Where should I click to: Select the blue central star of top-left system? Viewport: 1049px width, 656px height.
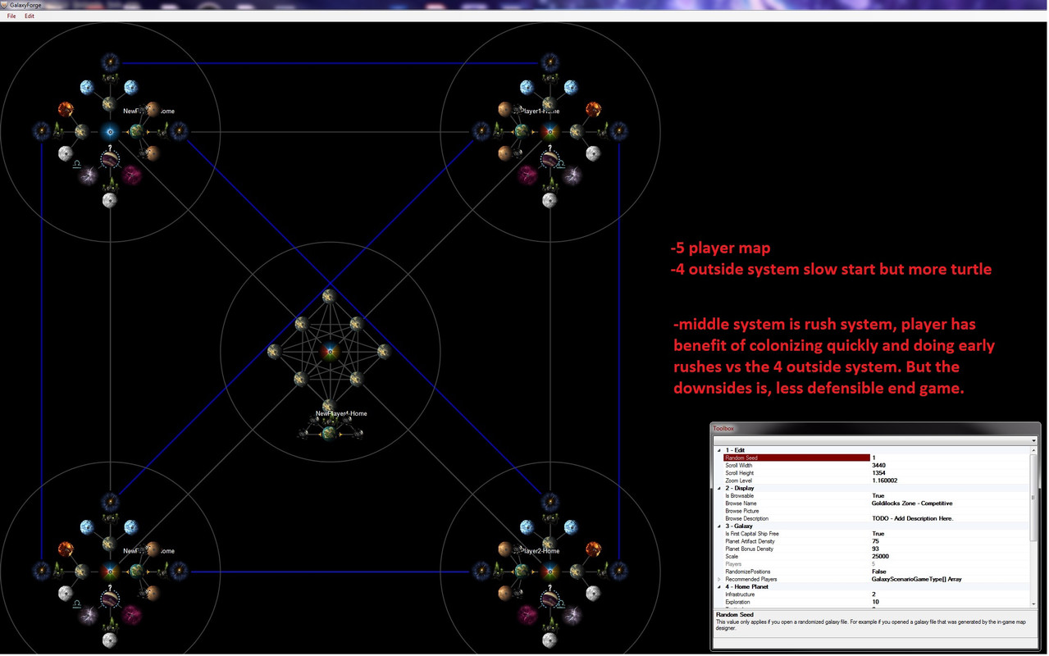pos(110,131)
